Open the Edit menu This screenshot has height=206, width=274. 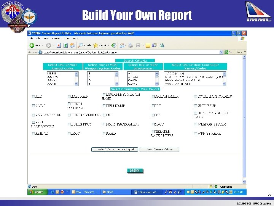coord(38,39)
